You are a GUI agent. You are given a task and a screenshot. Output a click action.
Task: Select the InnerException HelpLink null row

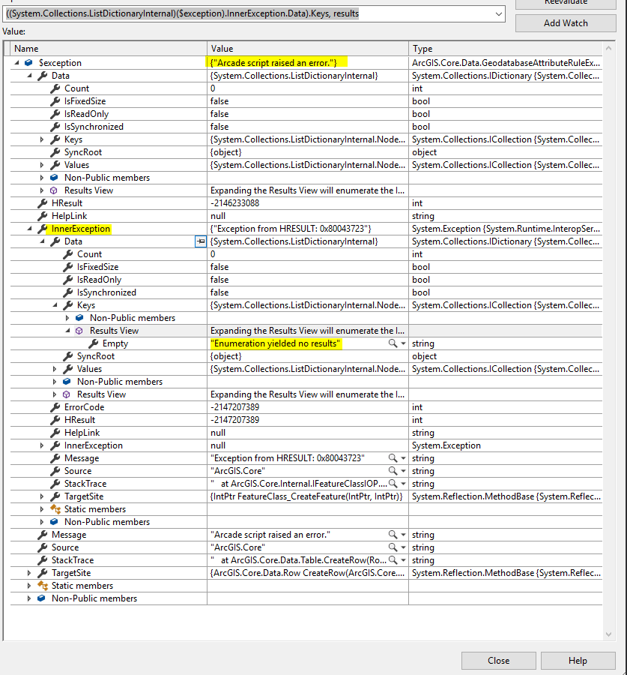point(306,433)
